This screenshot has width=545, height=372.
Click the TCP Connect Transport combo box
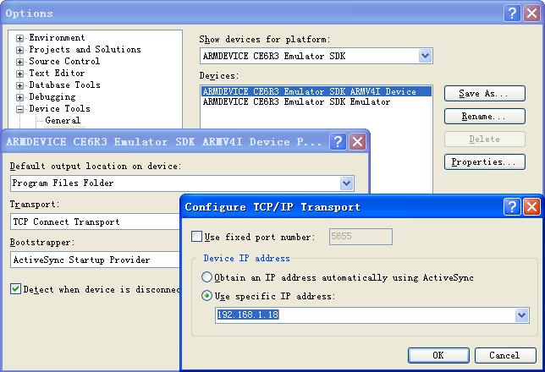click(96, 222)
